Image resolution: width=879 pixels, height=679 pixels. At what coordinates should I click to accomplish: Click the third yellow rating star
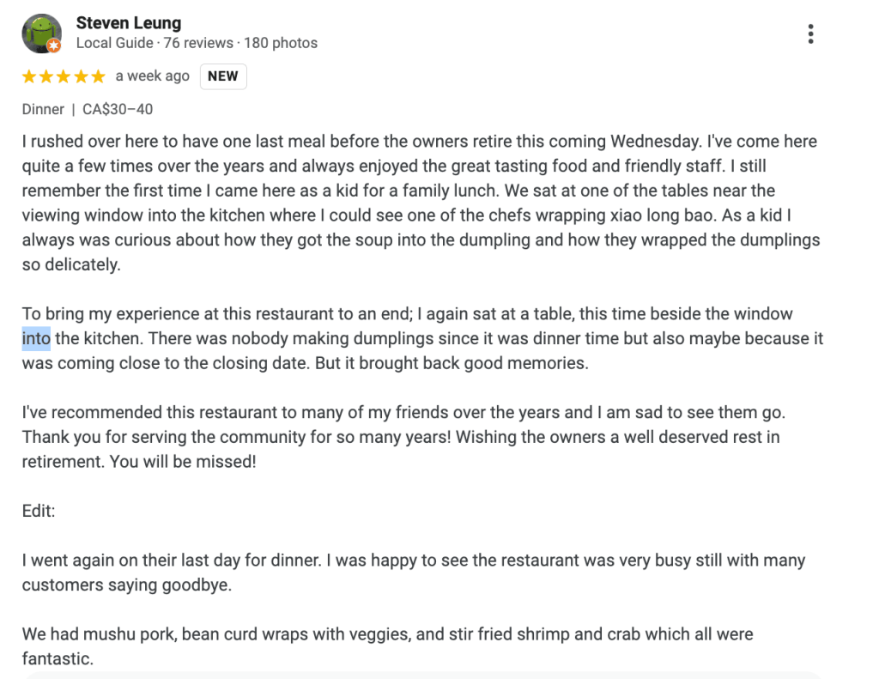tap(64, 76)
